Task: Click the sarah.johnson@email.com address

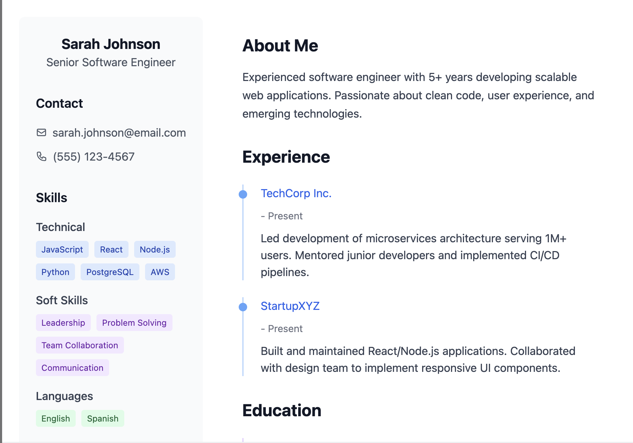Action: 119,133
